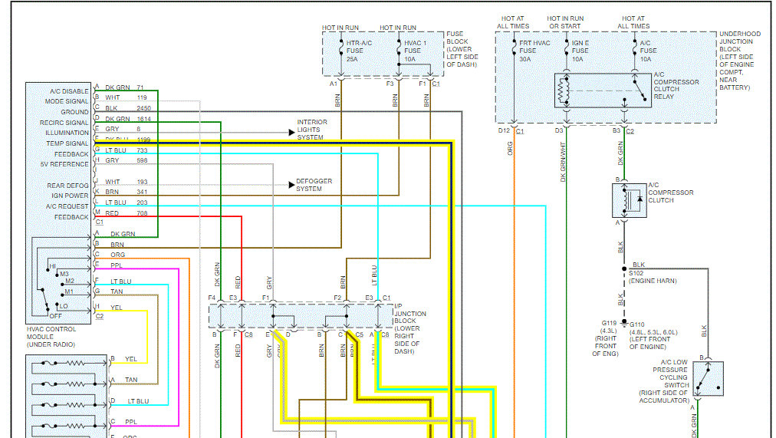This screenshot has height=438, width=776.
Task: Click wire label "RED 708"
Action: click(x=127, y=214)
